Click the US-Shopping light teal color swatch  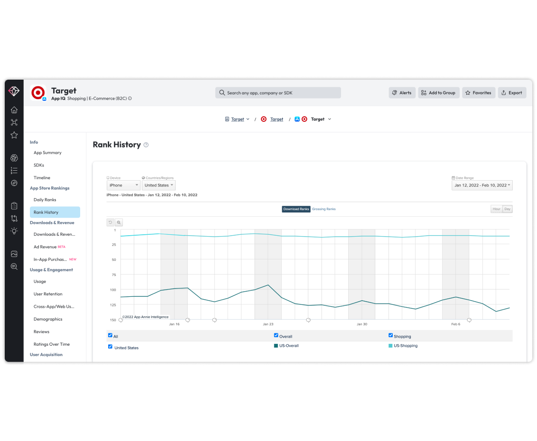(x=390, y=346)
